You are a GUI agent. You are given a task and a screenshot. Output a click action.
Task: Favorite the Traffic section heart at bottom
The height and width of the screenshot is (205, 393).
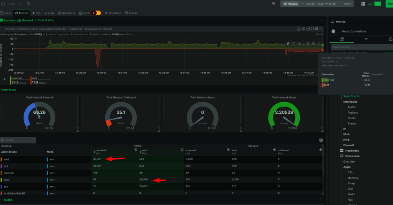321,200
